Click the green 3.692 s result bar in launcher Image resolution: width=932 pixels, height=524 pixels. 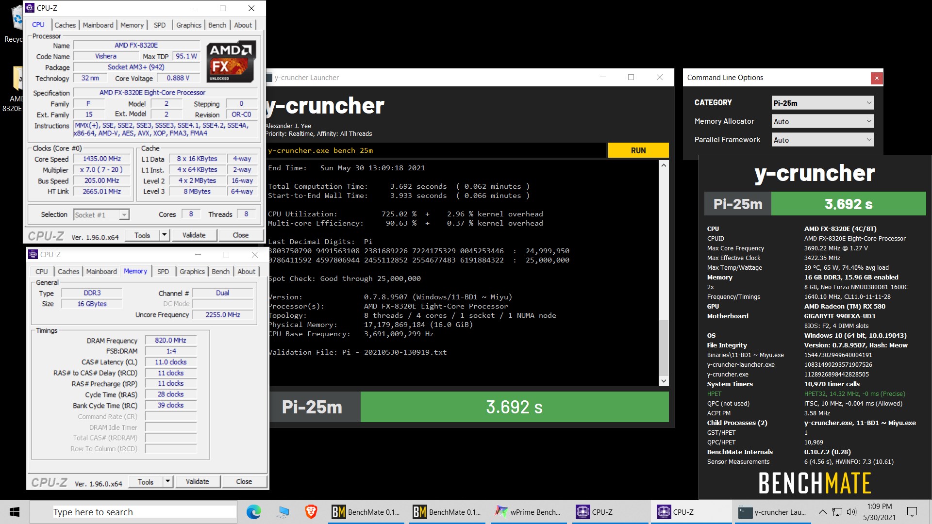tap(515, 407)
